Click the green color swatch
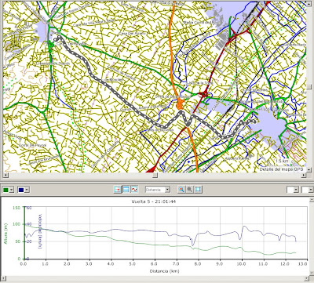 (x=5, y=190)
